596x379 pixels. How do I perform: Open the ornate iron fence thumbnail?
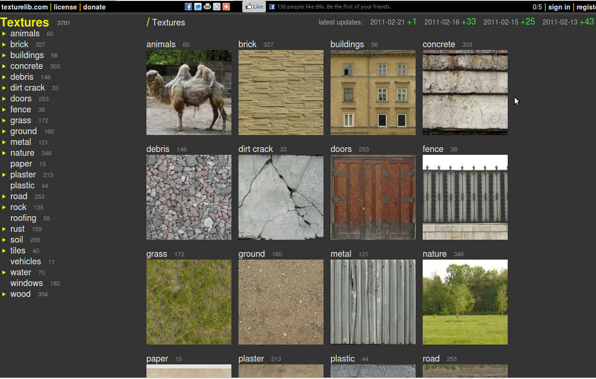tap(465, 197)
